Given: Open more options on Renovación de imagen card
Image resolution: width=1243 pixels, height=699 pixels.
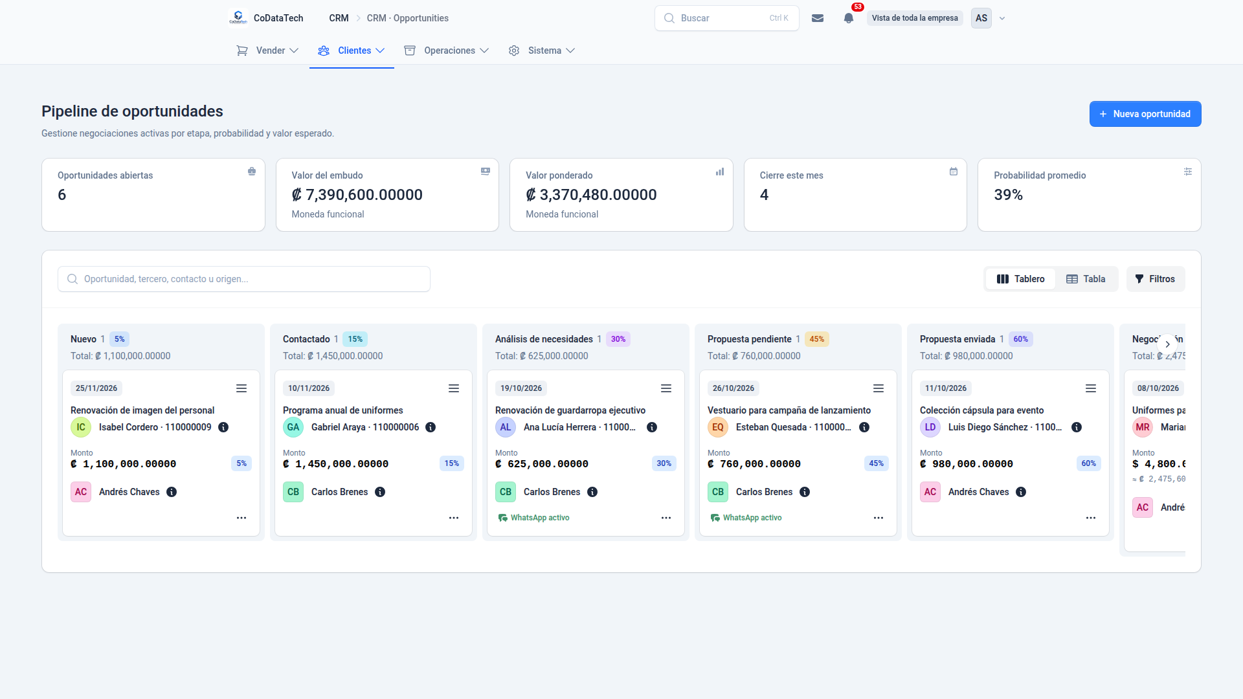Looking at the screenshot, I should 241,518.
